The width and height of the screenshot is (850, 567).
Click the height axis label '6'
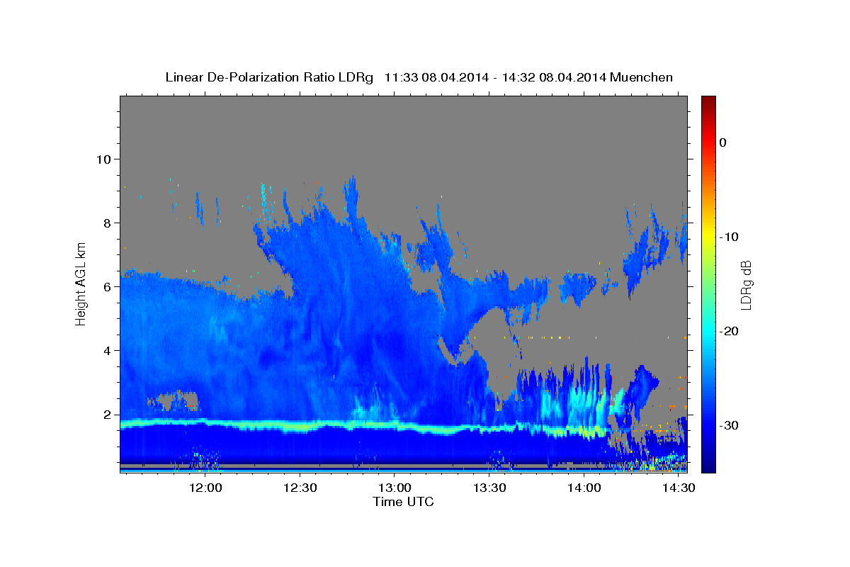coord(108,286)
